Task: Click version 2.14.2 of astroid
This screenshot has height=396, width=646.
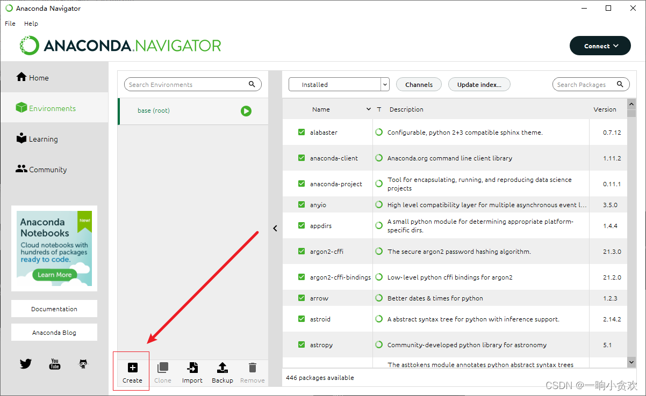Action: click(x=612, y=319)
